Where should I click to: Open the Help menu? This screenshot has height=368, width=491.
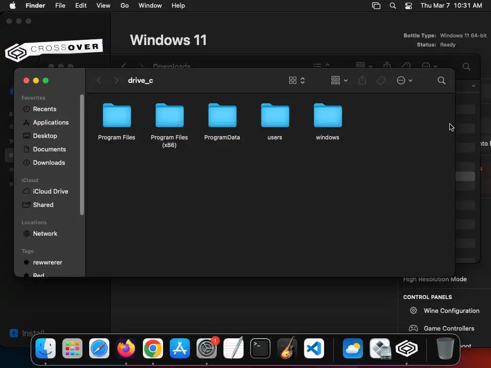tap(178, 6)
